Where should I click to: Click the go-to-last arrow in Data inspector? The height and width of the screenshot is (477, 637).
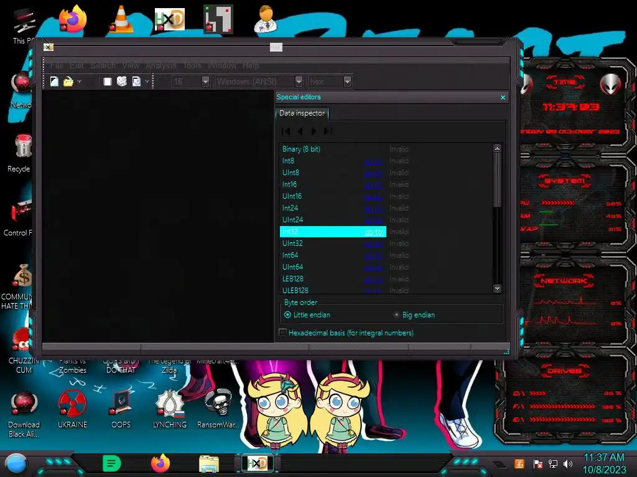(x=328, y=131)
